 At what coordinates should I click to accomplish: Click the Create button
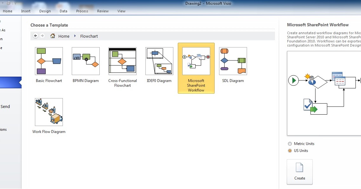[300, 172]
